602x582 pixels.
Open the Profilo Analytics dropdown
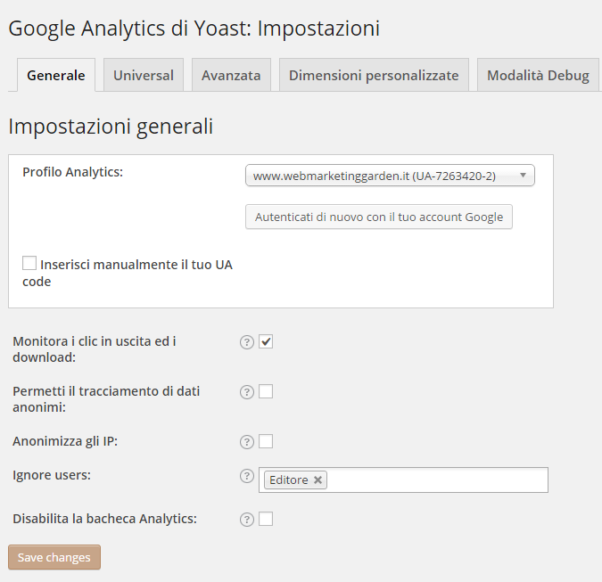pyautogui.click(x=390, y=176)
